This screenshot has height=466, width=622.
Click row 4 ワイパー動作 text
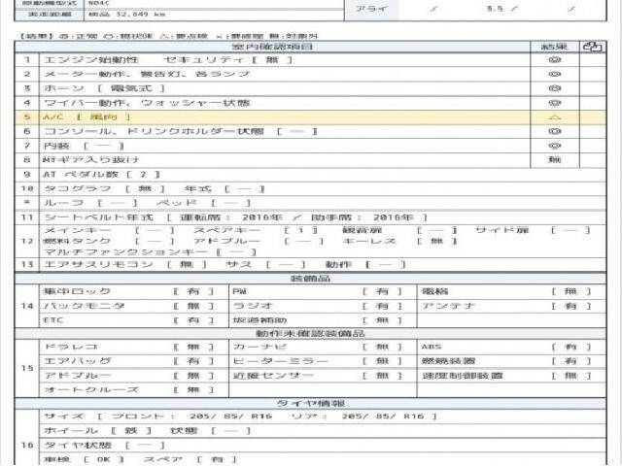pos(147,103)
